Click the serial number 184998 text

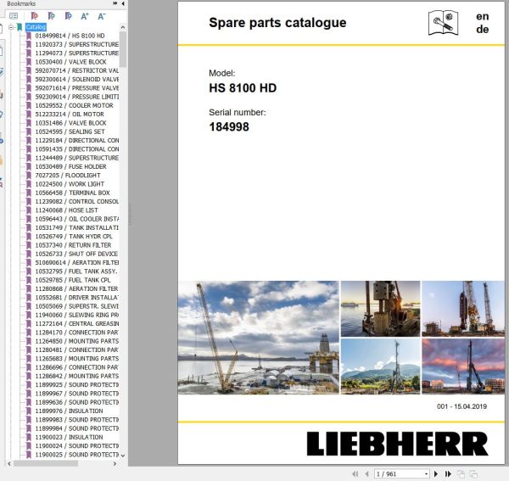[229, 127]
